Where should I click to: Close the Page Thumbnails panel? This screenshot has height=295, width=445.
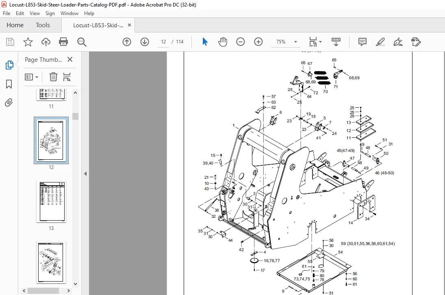click(x=70, y=59)
